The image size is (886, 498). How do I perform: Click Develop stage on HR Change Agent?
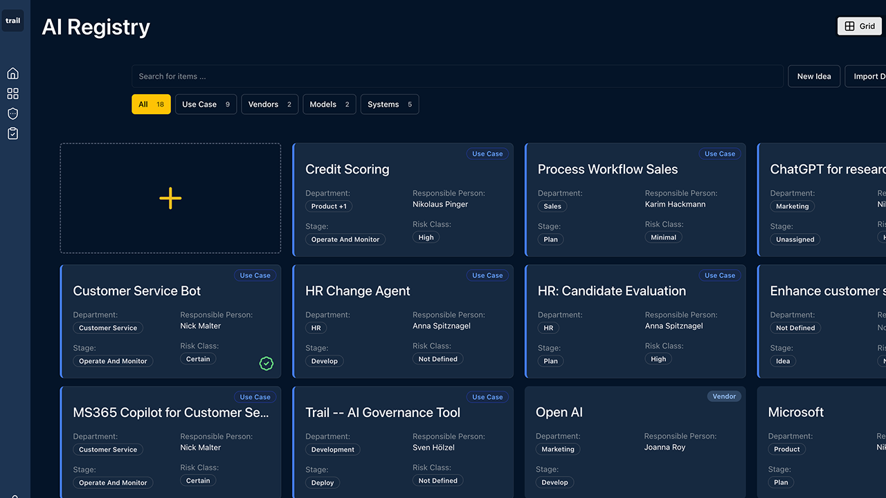pos(325,361)
